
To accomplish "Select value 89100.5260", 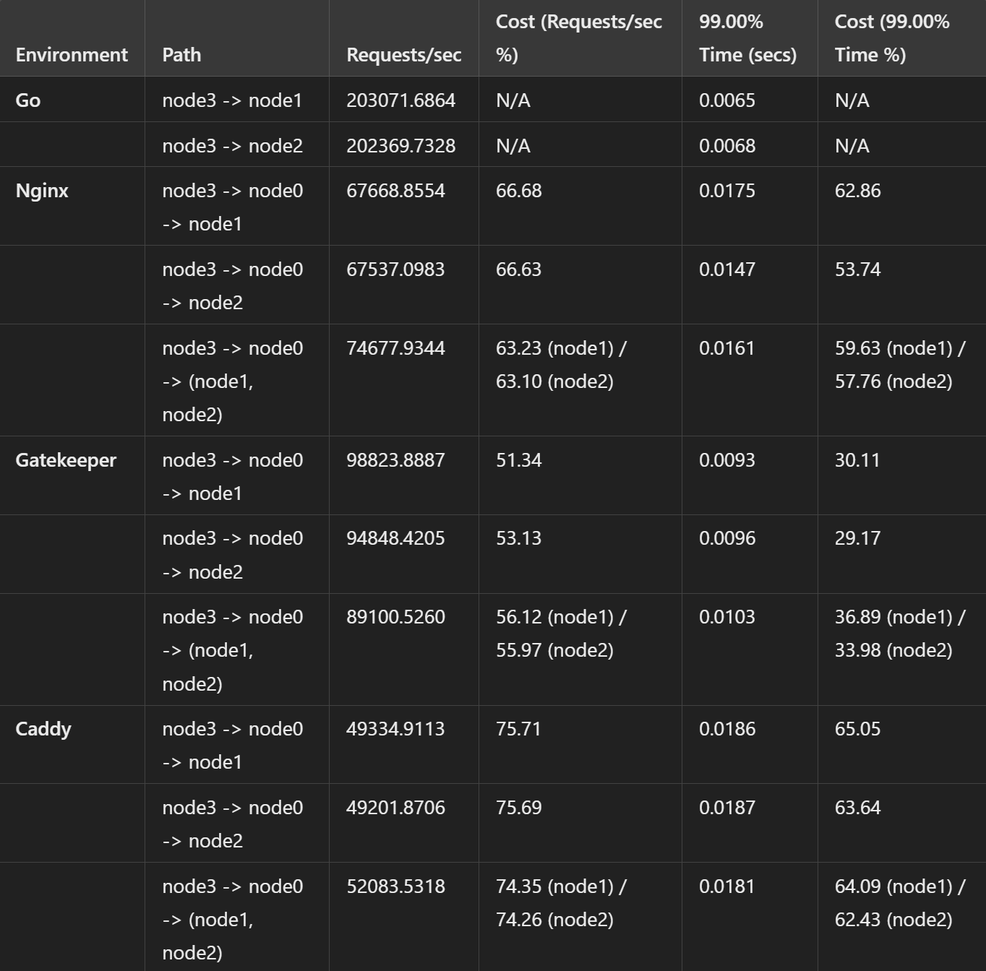I will coord(395,617).
